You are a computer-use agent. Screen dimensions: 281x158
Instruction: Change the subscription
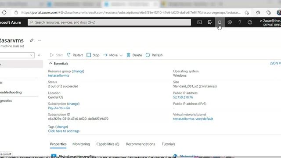(x=73, y=104)
